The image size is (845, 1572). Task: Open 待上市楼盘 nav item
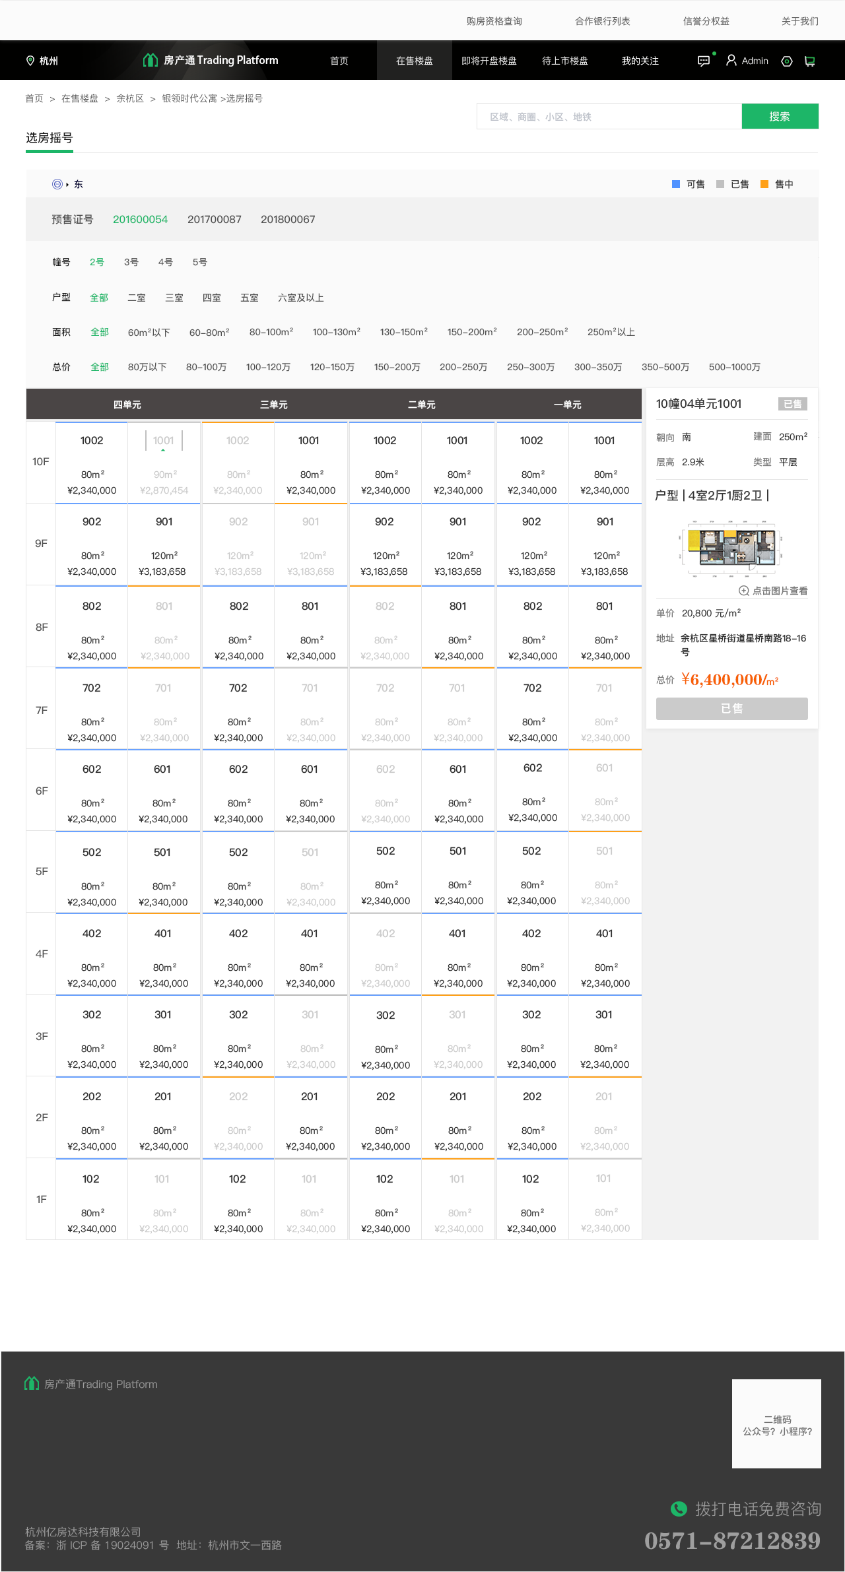(x=565, y=61)
